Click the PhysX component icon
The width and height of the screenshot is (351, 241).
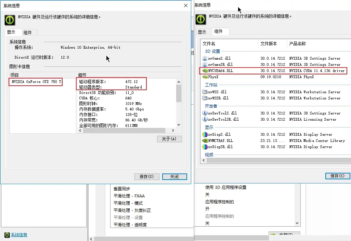pos(205,77)
